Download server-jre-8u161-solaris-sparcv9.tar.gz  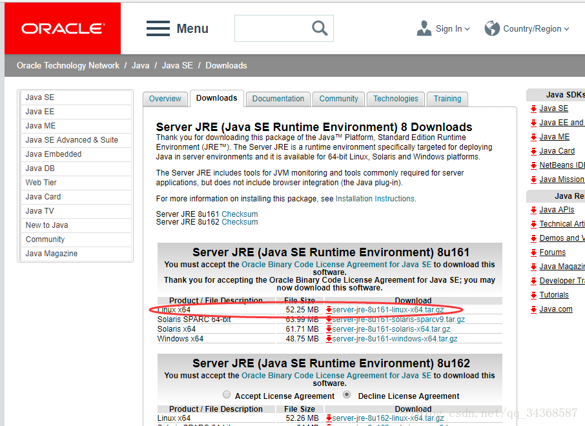point(398,319)
